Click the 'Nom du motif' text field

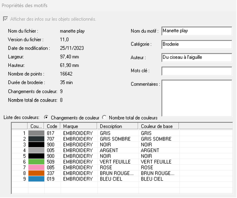[x=196, y=31]
